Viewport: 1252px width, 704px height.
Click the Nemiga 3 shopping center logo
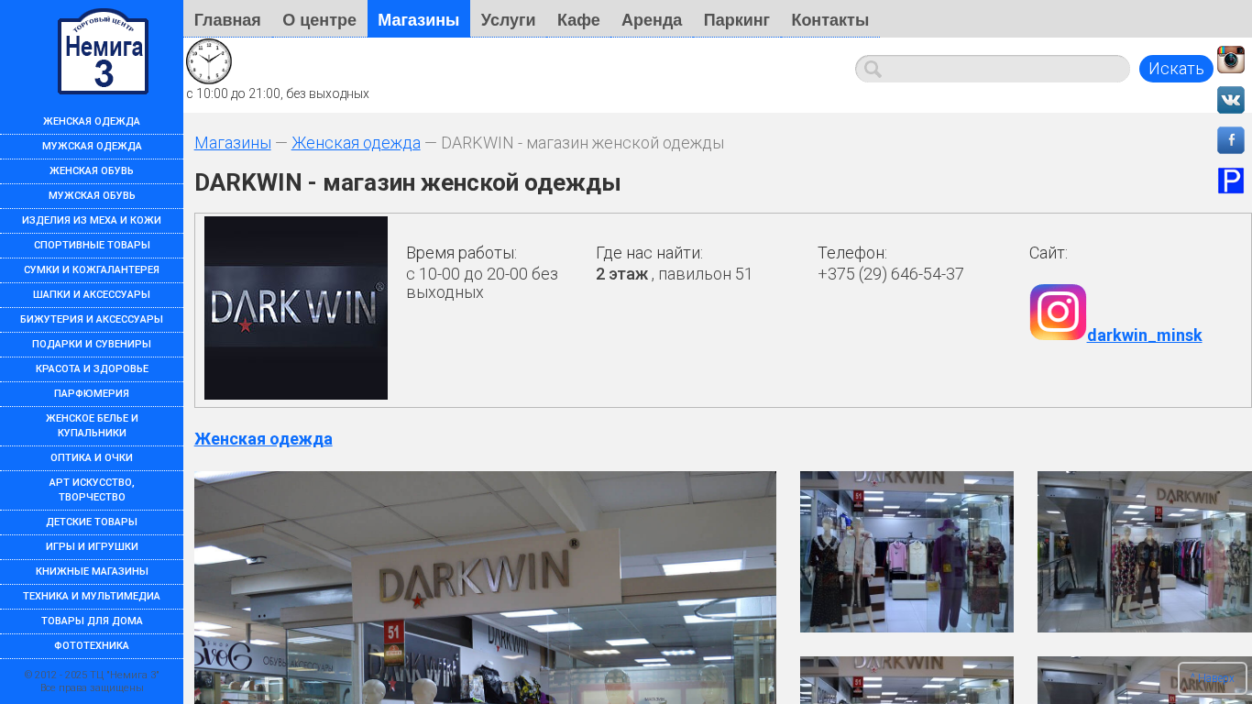click(103, 51)
